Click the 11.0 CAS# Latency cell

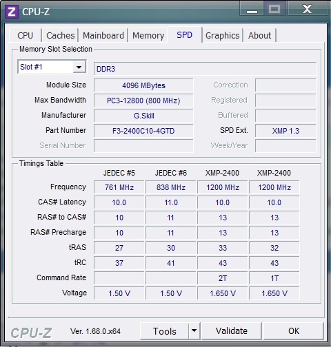click(x=171, y=202)
